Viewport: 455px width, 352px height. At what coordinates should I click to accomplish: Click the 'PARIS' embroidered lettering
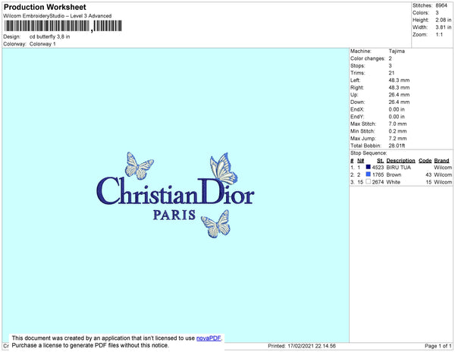(x=174, y=215)
